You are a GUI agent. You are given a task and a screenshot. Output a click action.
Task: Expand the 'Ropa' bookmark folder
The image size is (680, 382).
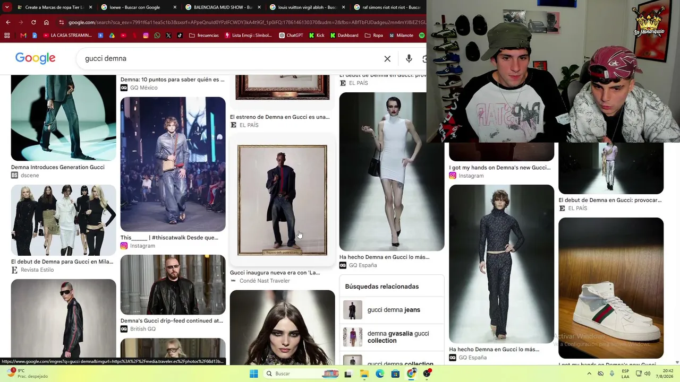[374, 36]
